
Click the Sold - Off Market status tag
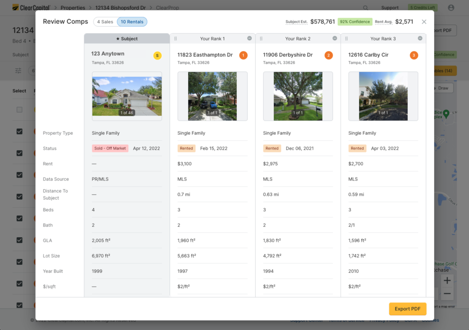tap(110, 148)
